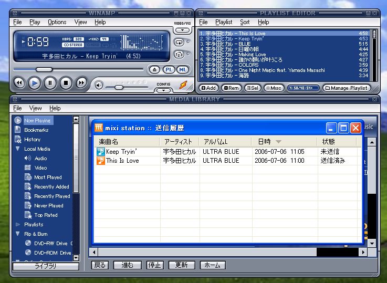Click Misc button in Playlist Editor
Viewport: 387px width, 283px height.
274,88
